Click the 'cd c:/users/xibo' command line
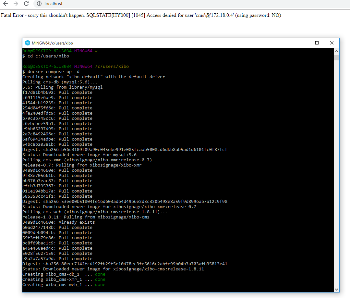The image size is (350, 298). click(x=46, y=56)
